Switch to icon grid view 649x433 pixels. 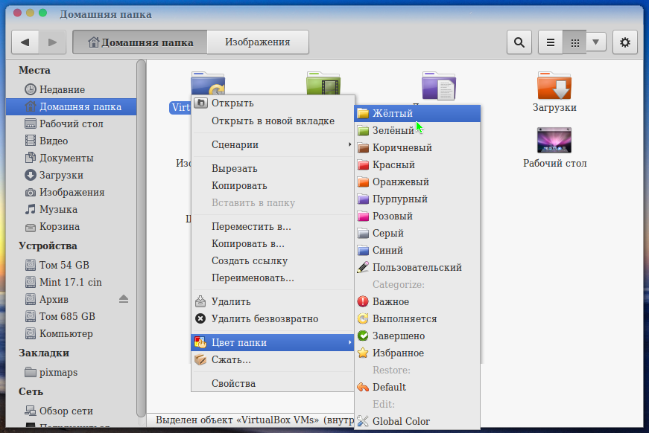coord(574,42)
